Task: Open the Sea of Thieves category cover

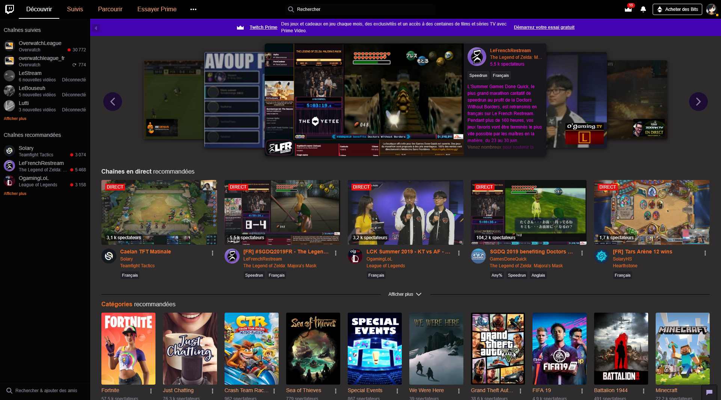Action: point(313,349)
